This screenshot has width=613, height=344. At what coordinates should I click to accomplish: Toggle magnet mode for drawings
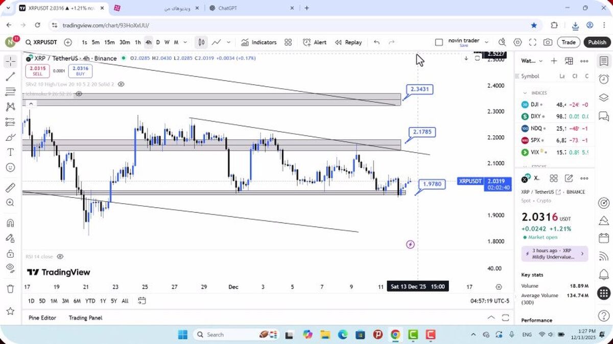pos(10,223)
